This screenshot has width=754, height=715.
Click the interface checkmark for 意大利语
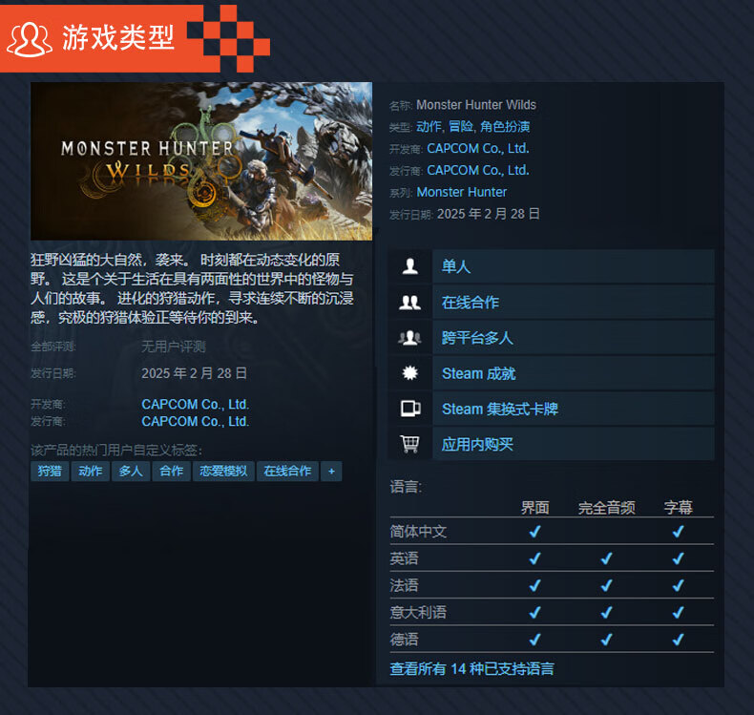[534, 612]
